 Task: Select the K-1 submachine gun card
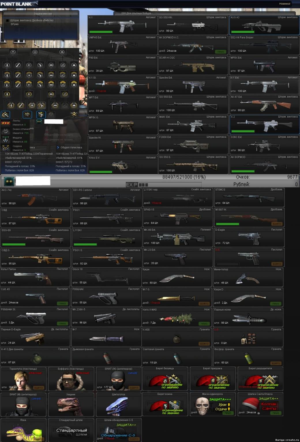pos(122,25)
